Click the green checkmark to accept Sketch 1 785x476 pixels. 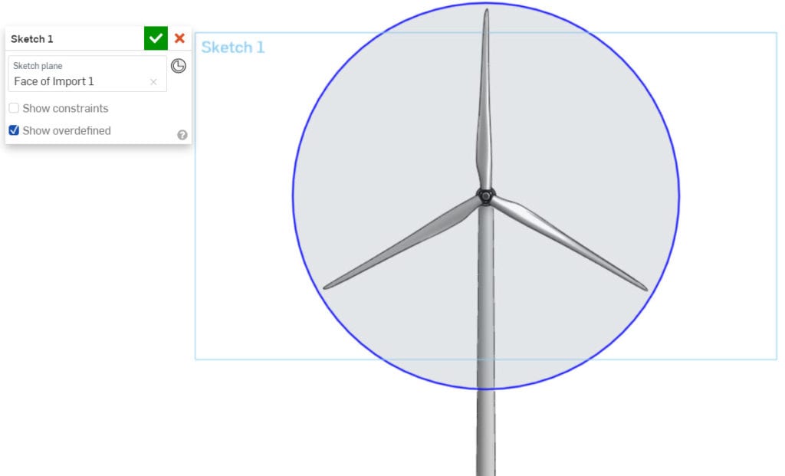coord(156,38)
